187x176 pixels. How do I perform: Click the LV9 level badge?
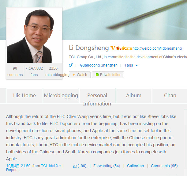pyautogui.click(x=127, y=48)
